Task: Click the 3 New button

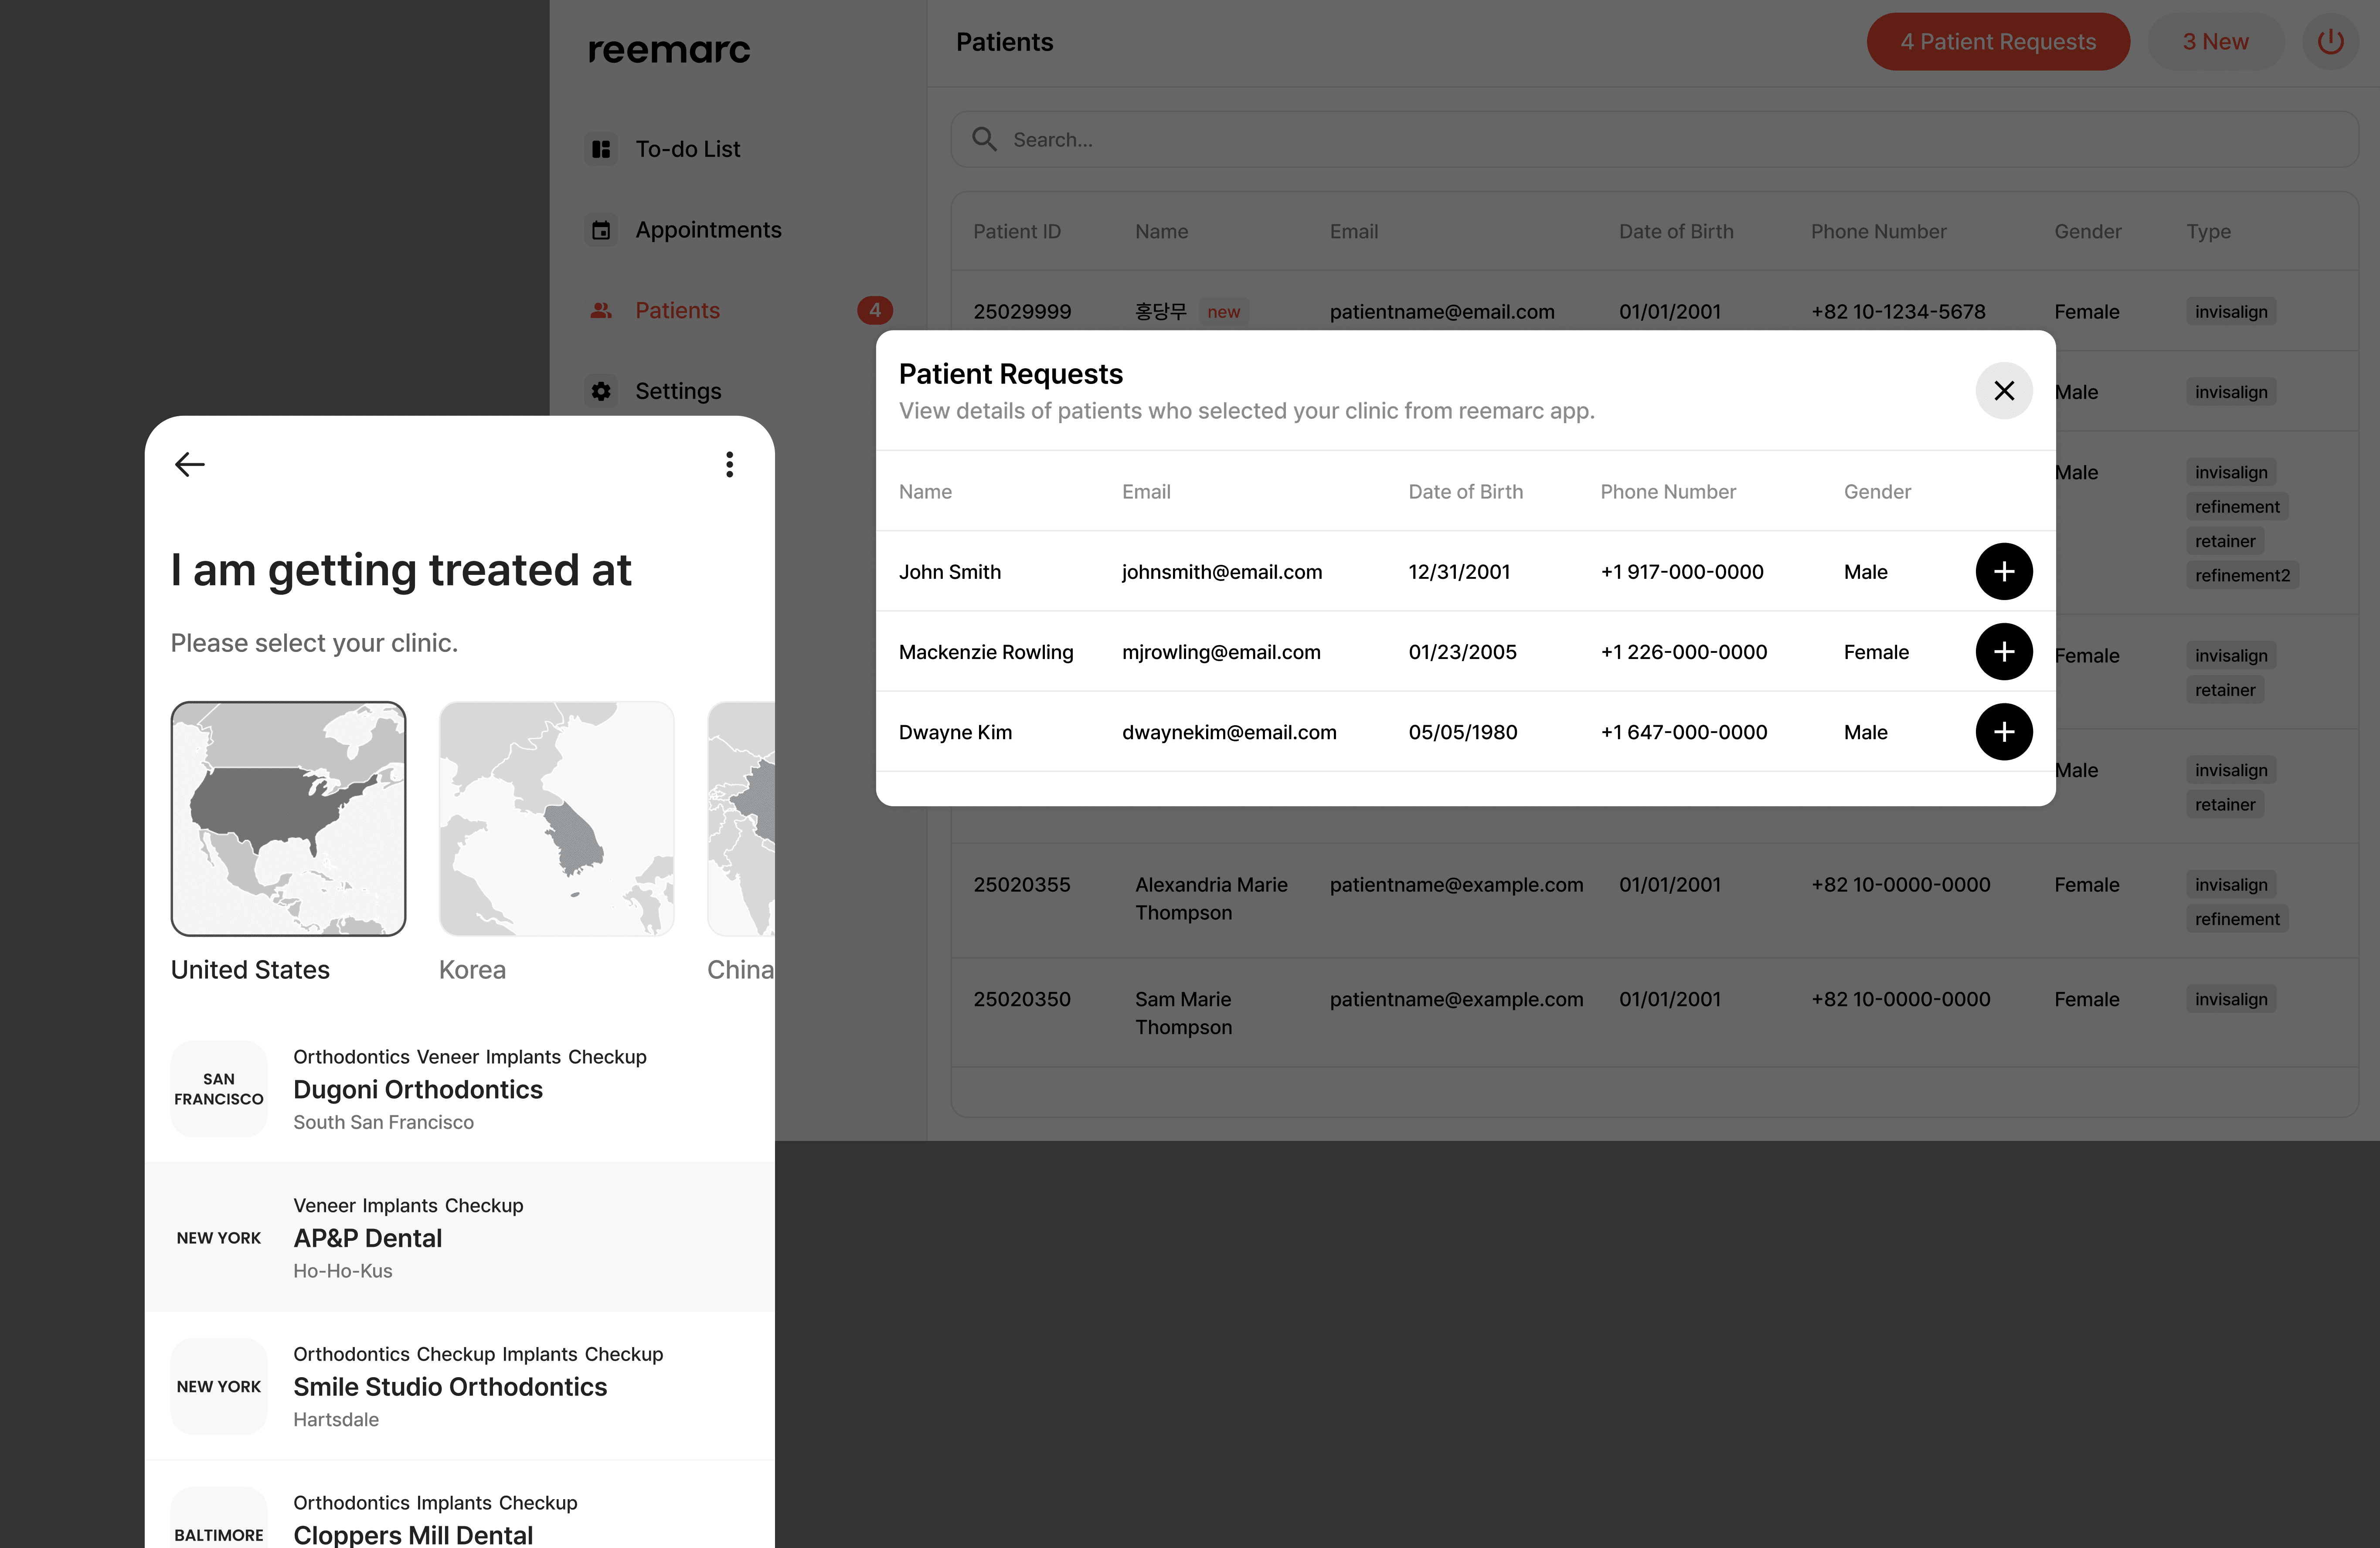Action: [2214, 42]
